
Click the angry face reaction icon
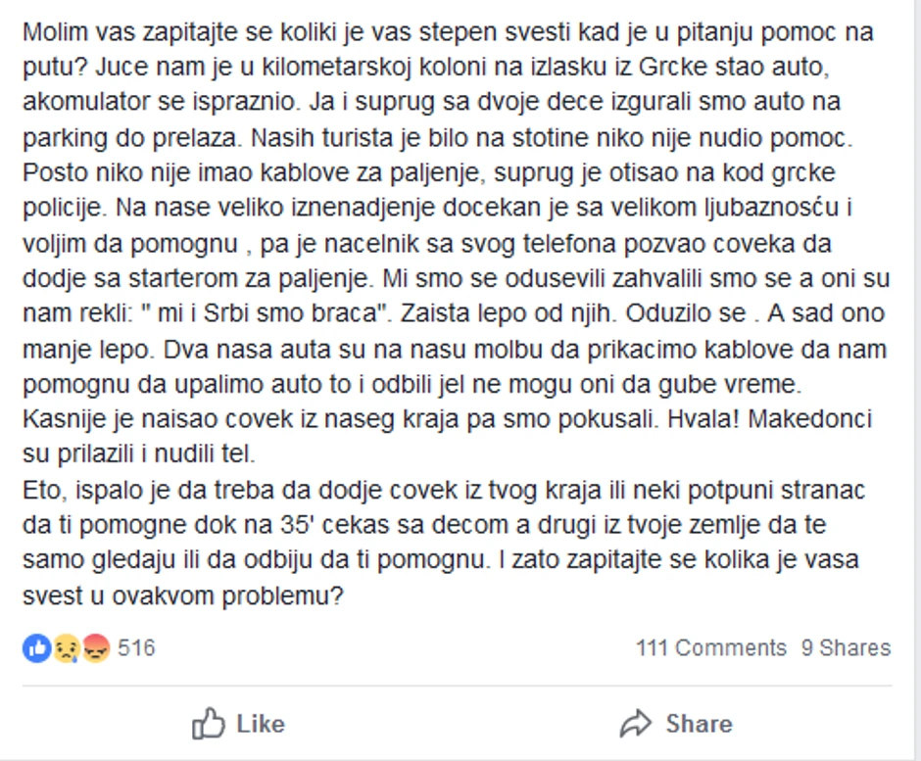95,647
